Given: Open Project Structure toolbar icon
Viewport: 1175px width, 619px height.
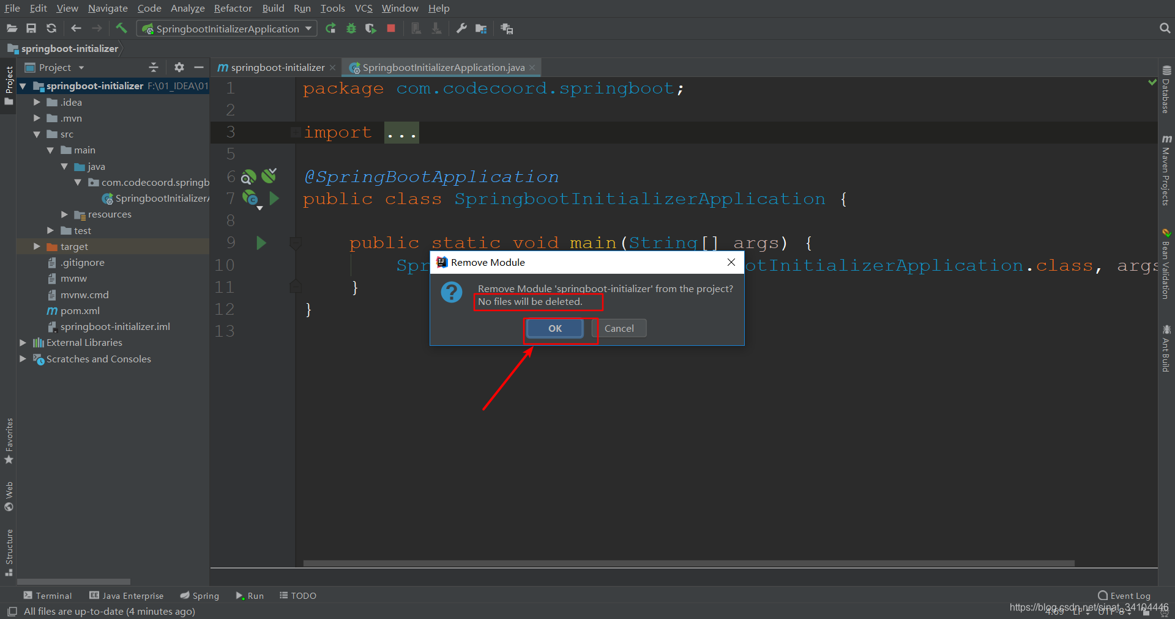Looking at the screenshot, I should coord(481,29).
